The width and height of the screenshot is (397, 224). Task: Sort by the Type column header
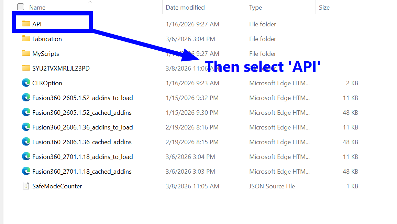pos(255,7)
